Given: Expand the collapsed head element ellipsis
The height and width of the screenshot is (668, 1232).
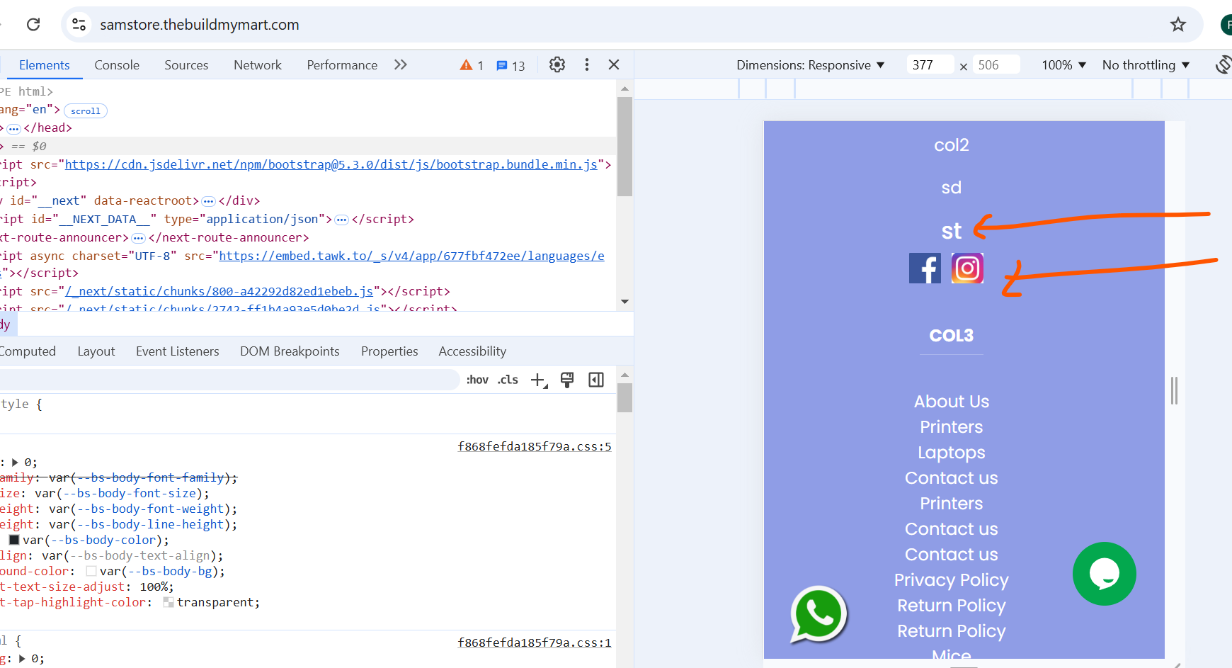Looking at the screenshot, I should pyautogui.click(x=14, y=129).
